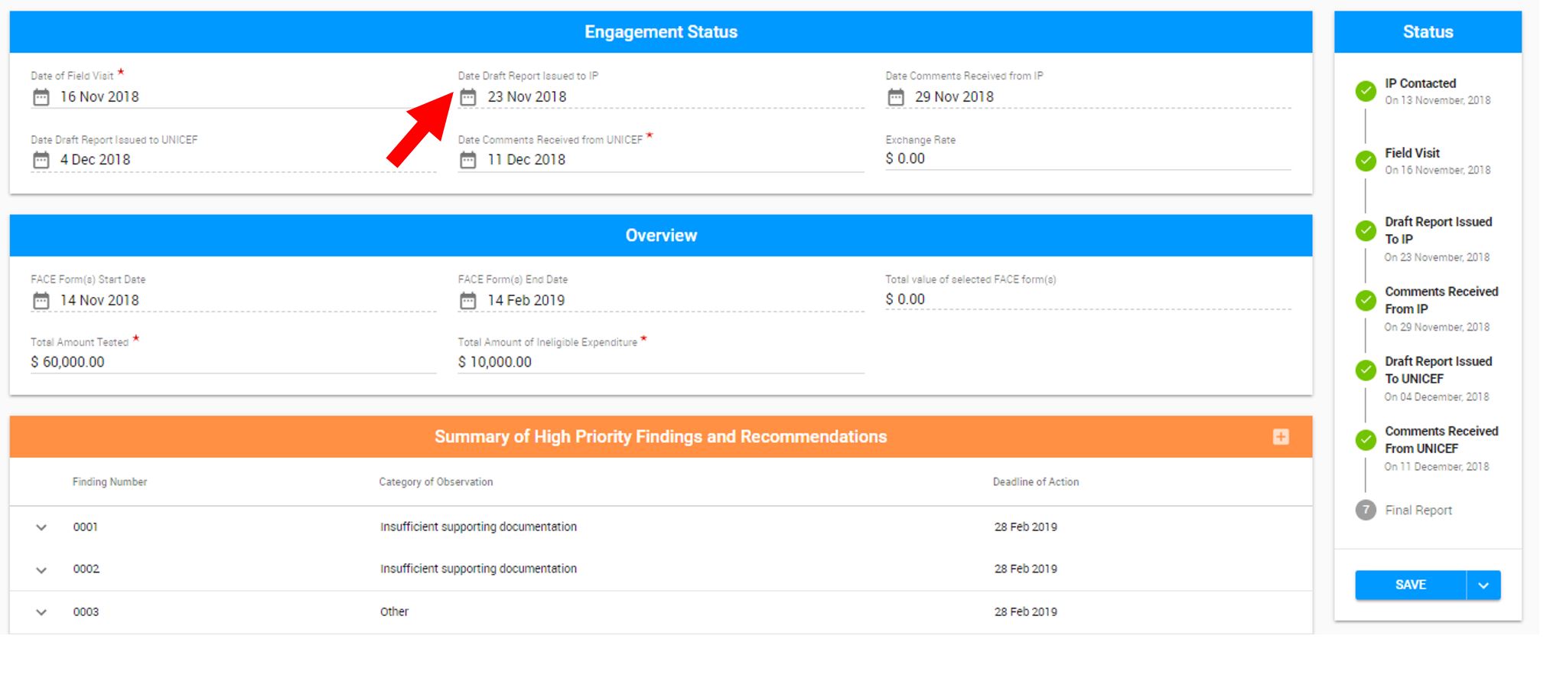Open calendar for FACE Form End Date
The height and width of the screenshot is (675, 1563).
pyautogui.click(x=468, y=301)
